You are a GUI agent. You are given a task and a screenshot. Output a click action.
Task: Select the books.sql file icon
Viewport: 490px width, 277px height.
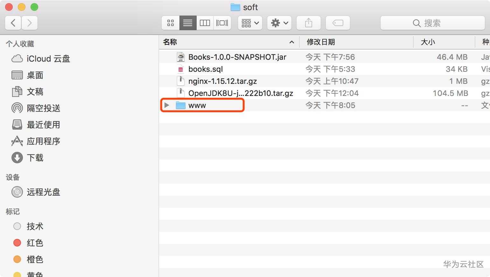tap(181, 69)
